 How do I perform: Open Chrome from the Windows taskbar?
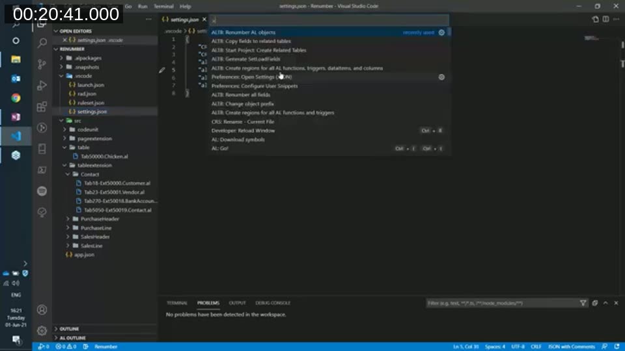pyautogui.click(x=16, y=98)
